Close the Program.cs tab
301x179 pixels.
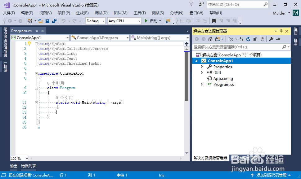tap(43, 31)
